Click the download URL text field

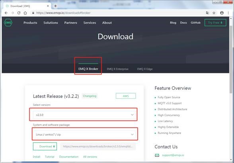click(x=98, y=146)
